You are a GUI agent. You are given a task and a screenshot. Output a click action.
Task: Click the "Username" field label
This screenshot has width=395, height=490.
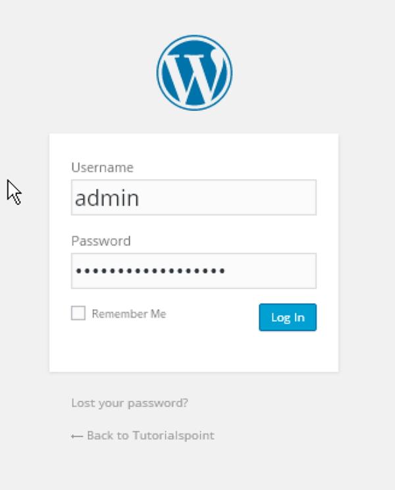pos(102,168)
